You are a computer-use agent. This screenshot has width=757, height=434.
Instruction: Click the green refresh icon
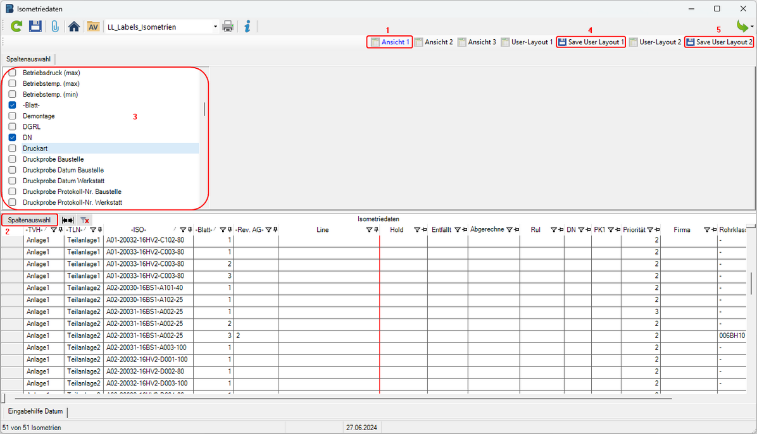click(x=16, y=27)
